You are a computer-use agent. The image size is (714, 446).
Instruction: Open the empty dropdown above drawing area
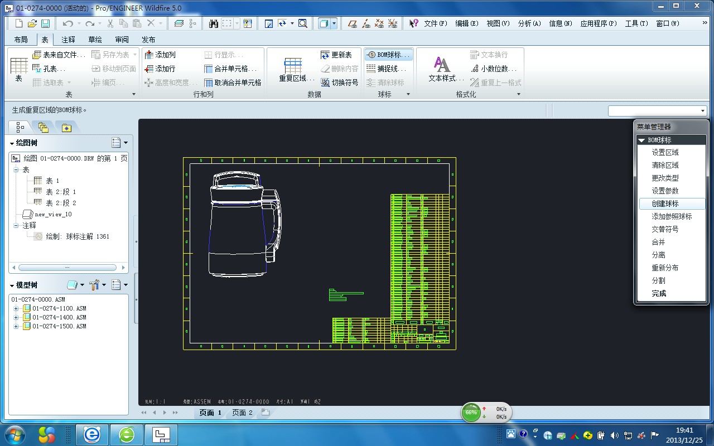click(x=657, y=111)
